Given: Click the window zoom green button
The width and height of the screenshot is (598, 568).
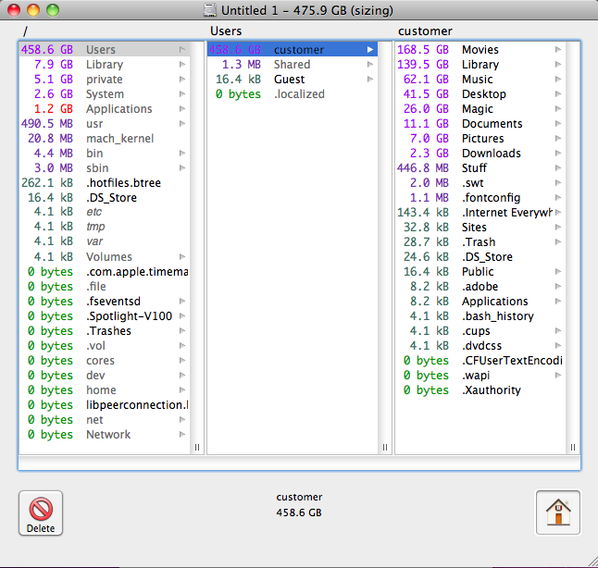Looking at the screenshot, I should [53, 10].
